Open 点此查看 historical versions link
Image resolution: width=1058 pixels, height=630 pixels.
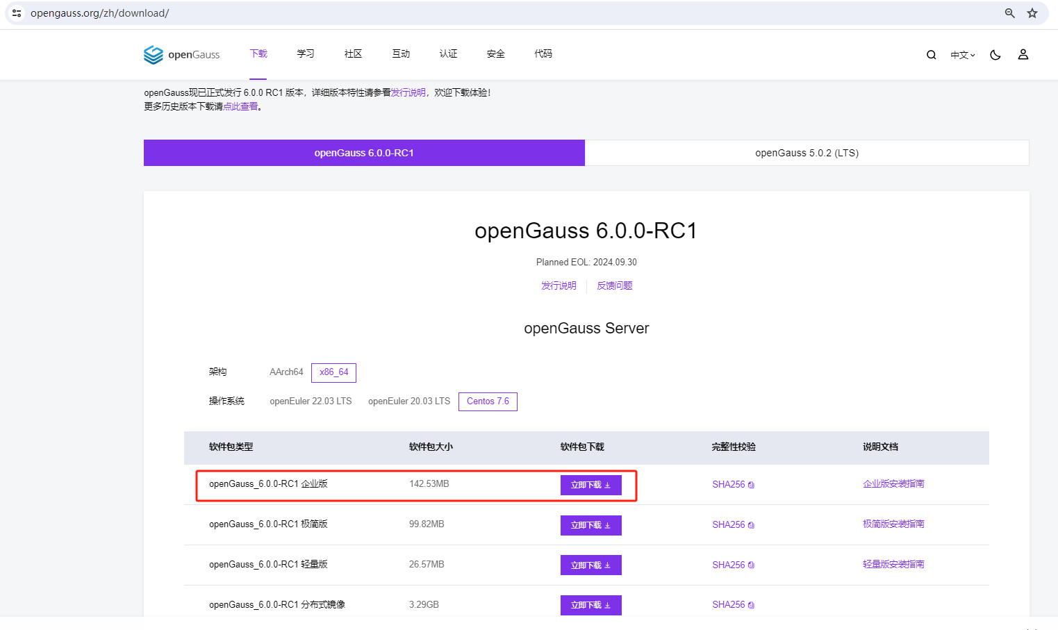pos(240,106)
